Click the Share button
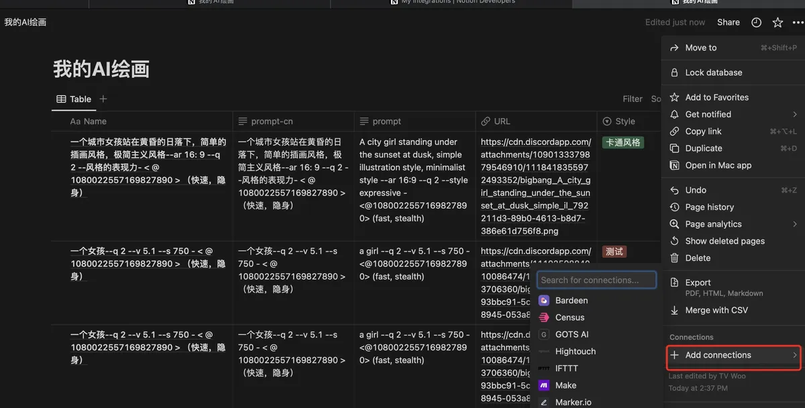The height and width of the screenshot is (408, 805). click(x=728, y=22)
